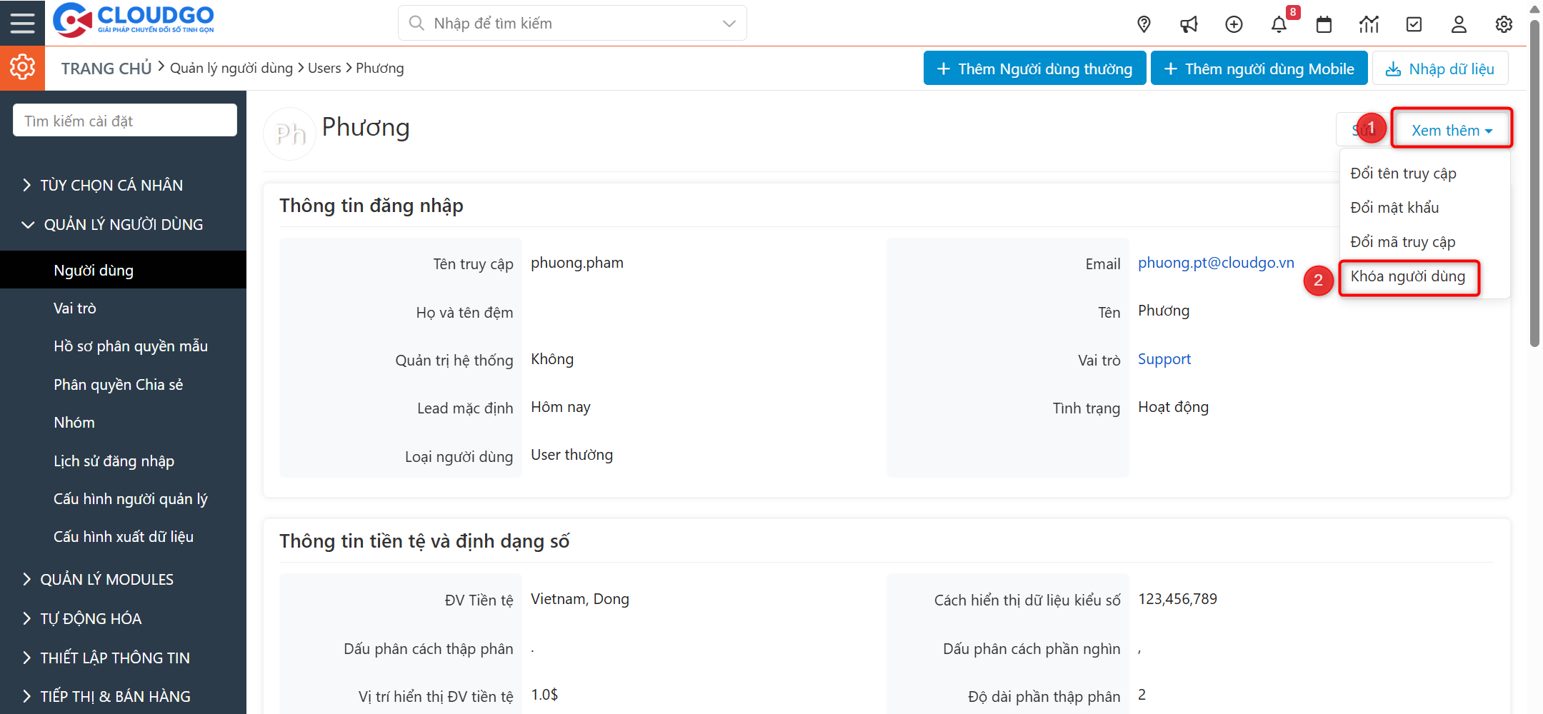Expand the global search dropdown arrow
This screenshot has width=1543, height=714.
(729, 24)
